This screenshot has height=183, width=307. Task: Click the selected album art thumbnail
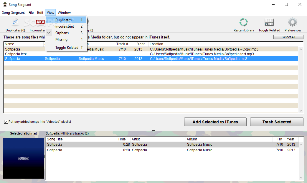pos(24,158)
